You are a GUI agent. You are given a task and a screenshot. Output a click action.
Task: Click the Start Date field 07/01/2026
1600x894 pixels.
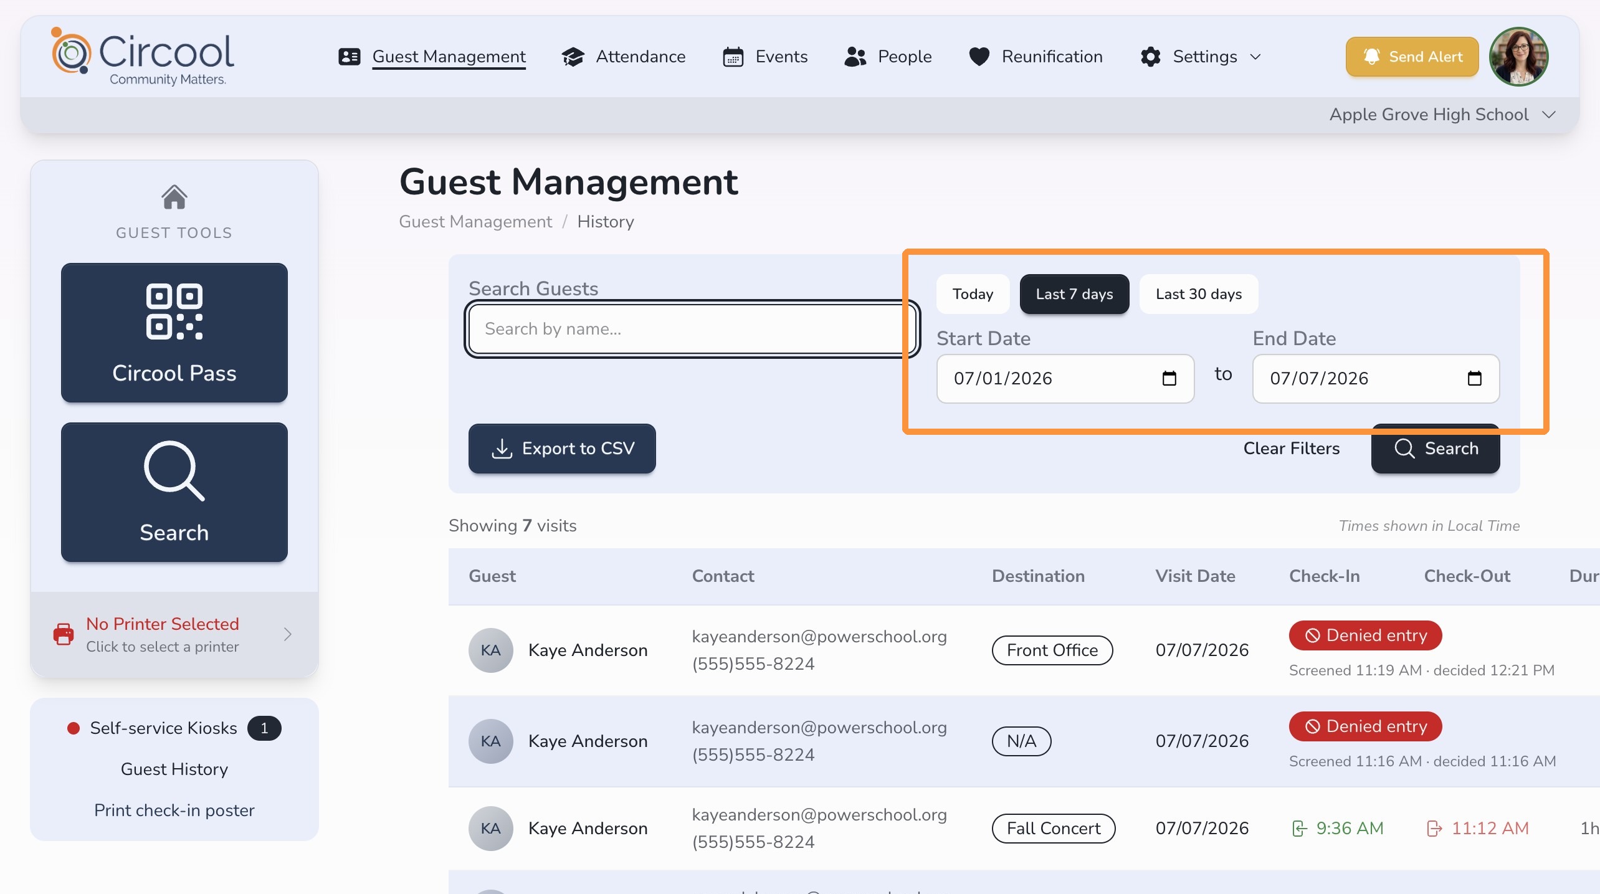point(1065,378)
